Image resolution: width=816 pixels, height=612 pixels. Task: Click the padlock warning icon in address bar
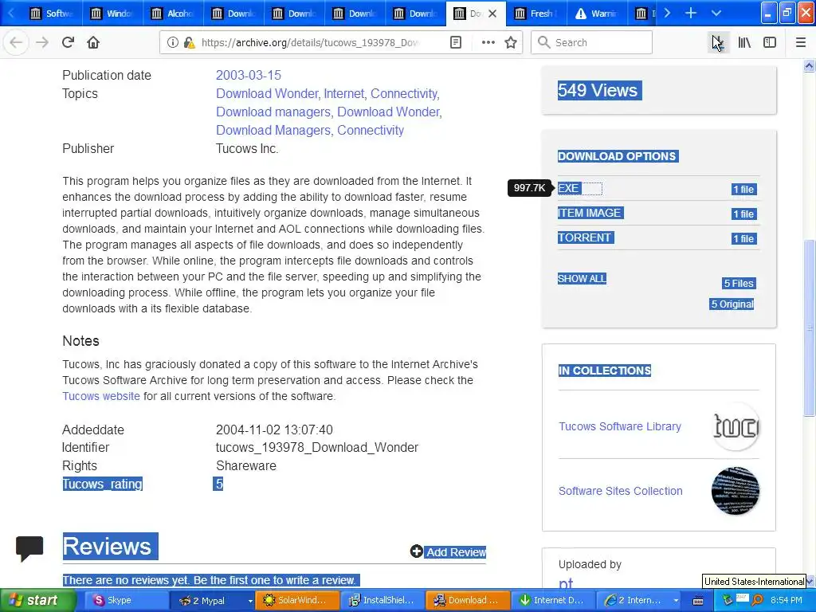190,42
